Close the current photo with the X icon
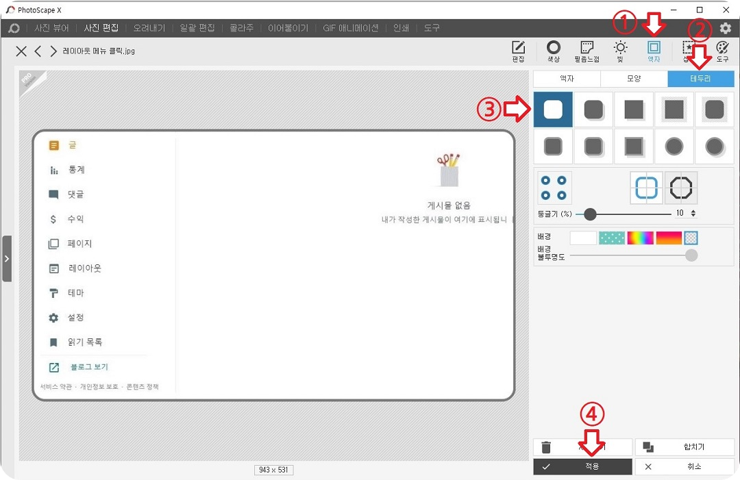Viewport: 740px width, 480px height. click(21, 51)
